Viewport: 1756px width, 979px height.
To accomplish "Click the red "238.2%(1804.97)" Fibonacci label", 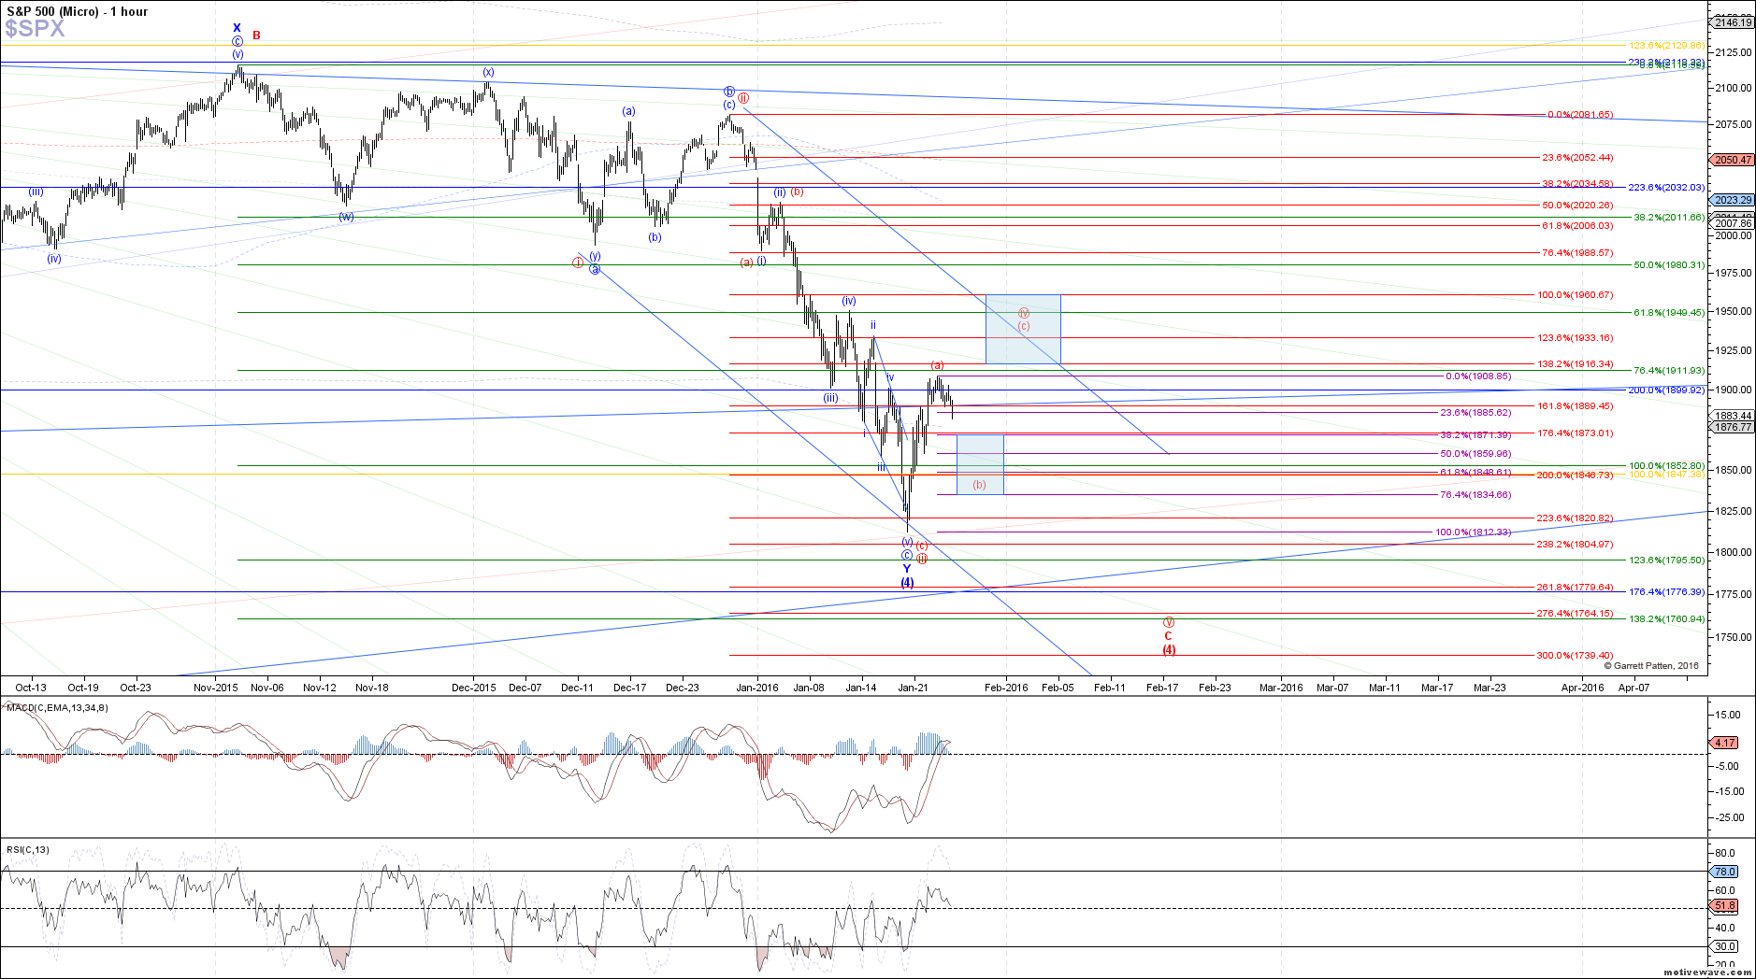I will (x=1575, y=545).
